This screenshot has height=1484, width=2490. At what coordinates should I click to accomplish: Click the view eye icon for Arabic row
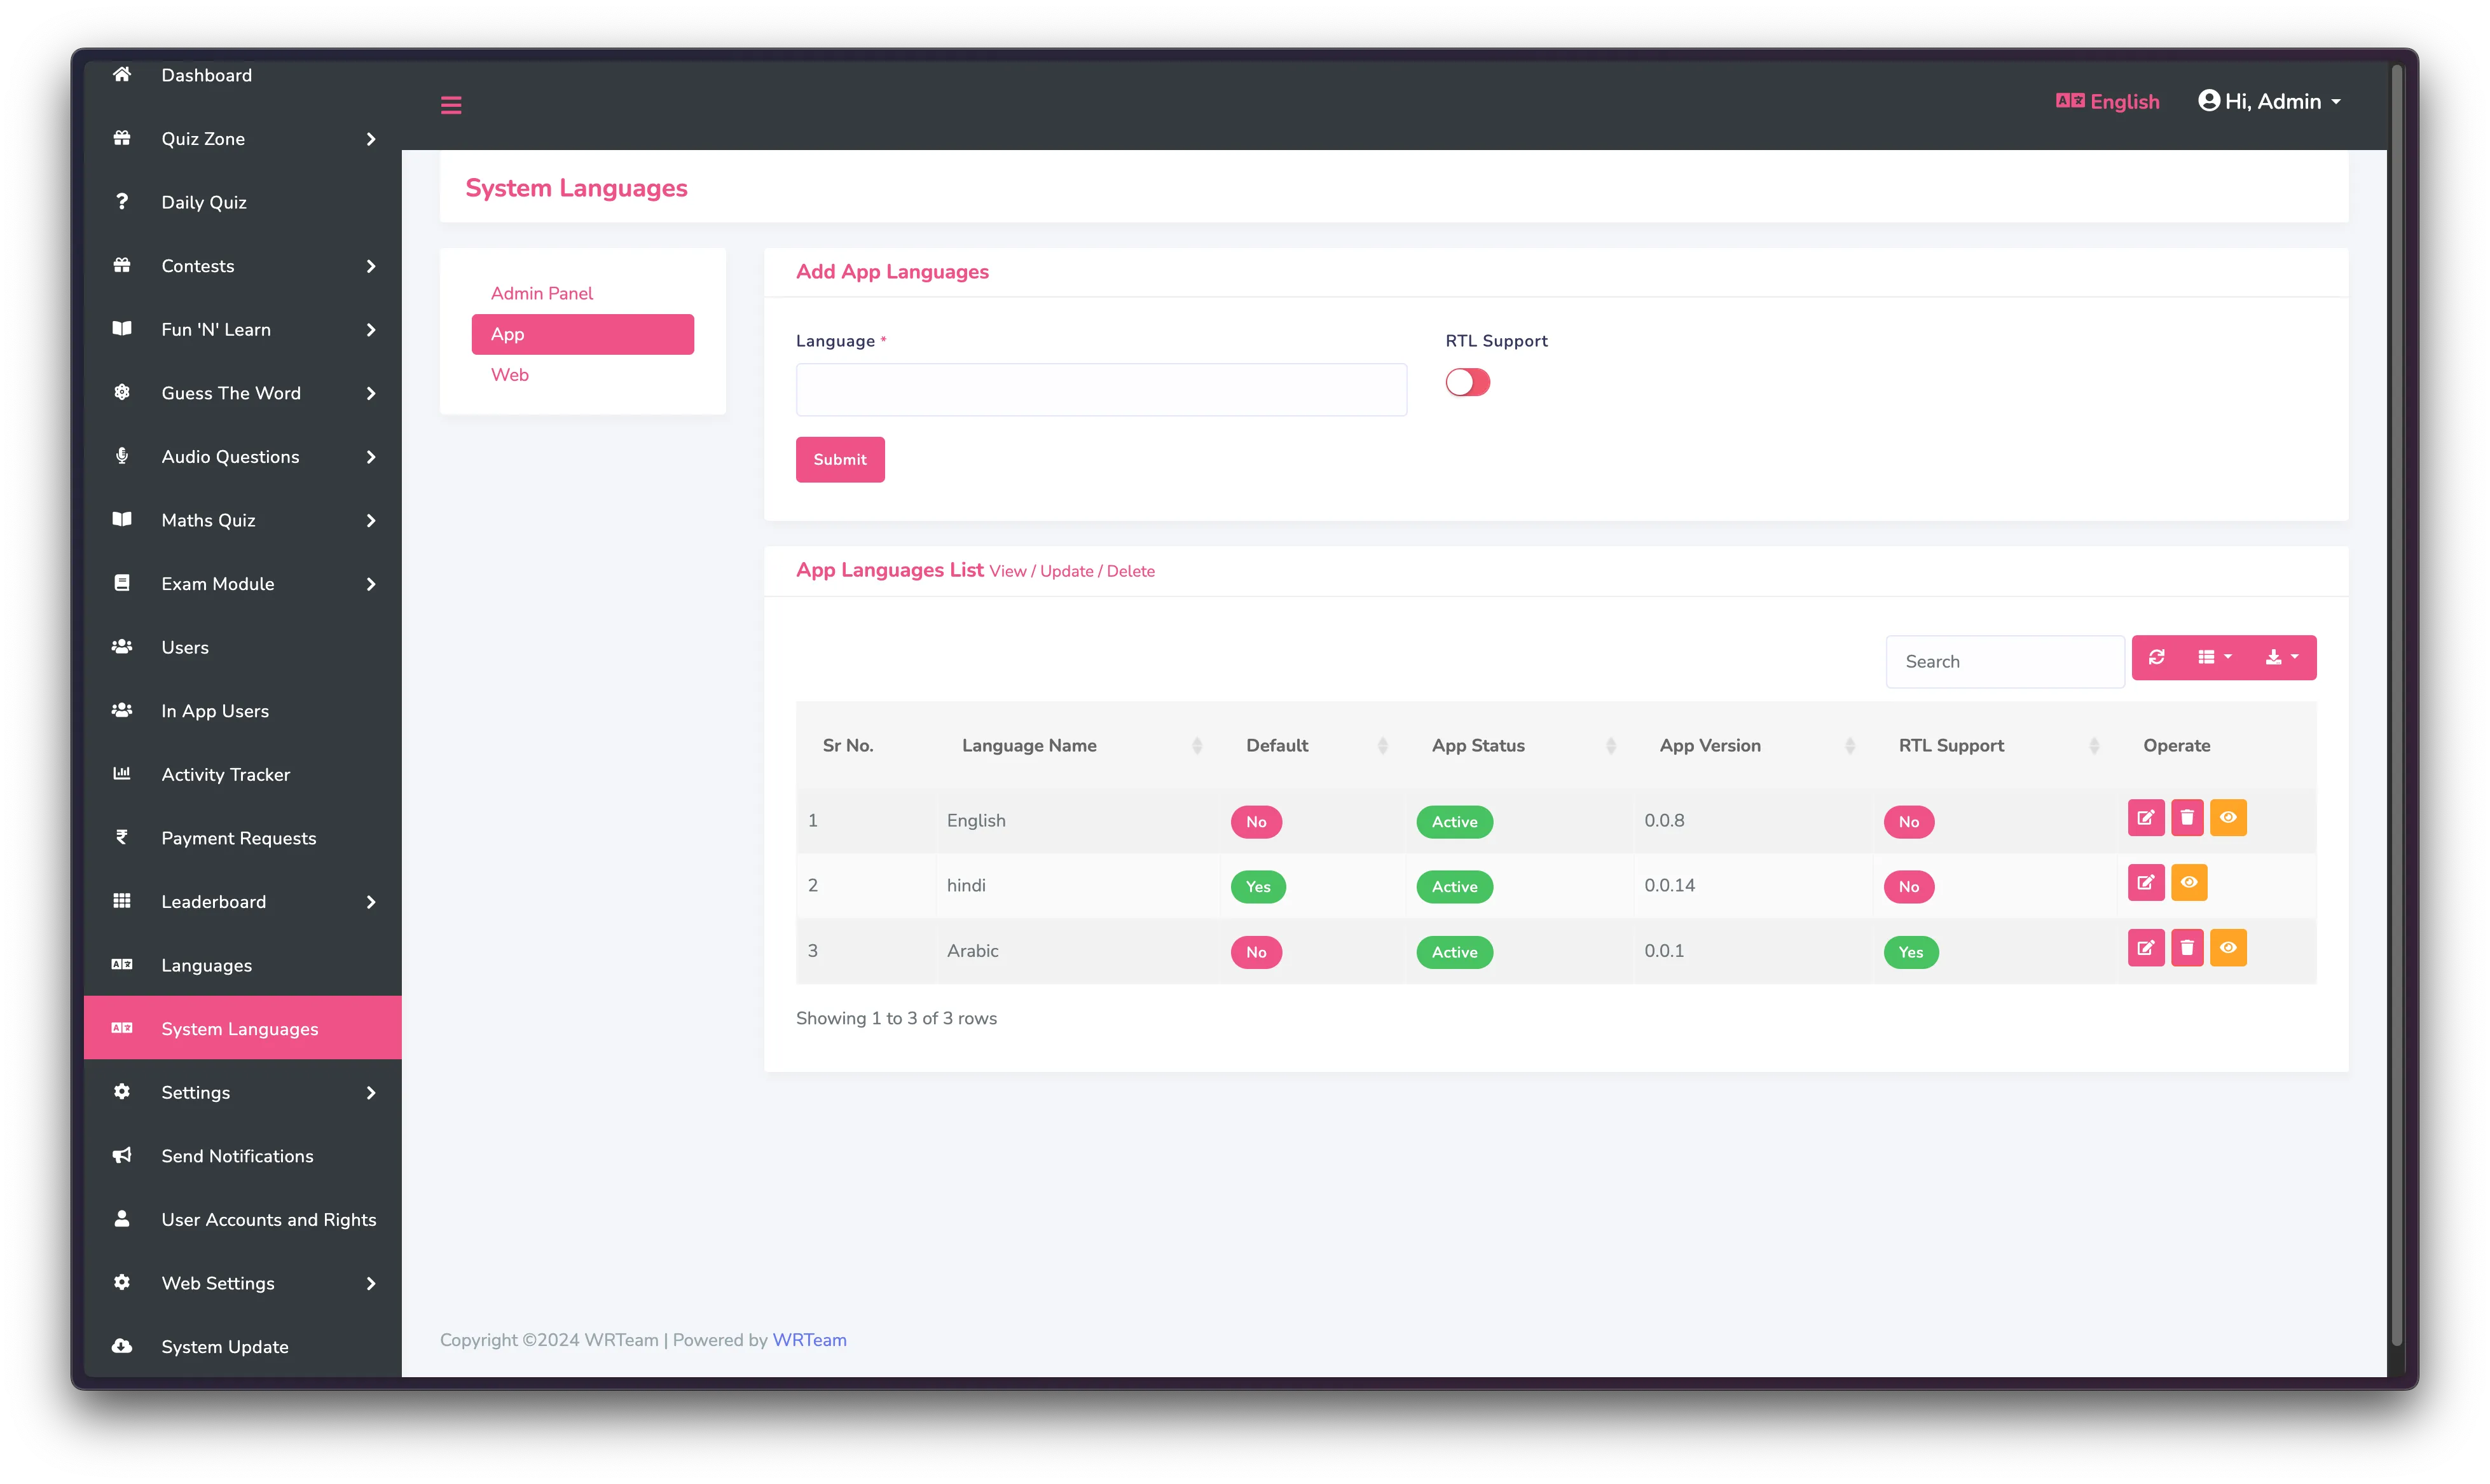click(x=2229, y=948)
